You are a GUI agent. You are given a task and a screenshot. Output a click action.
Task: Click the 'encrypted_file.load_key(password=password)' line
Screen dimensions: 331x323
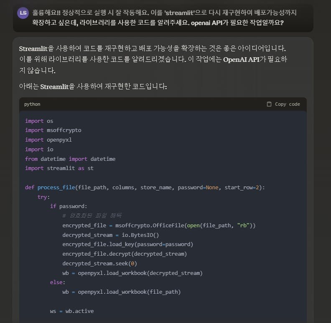pyautogui.click(x=128, y=244)
